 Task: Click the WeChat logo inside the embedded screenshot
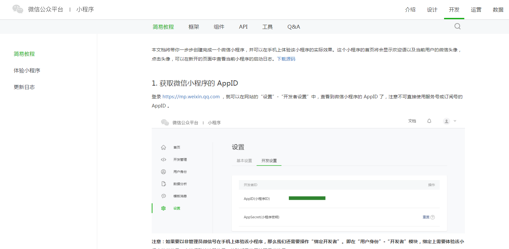165,122
